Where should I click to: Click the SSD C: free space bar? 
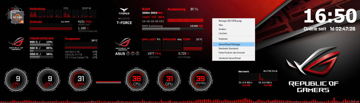(41, 45)
